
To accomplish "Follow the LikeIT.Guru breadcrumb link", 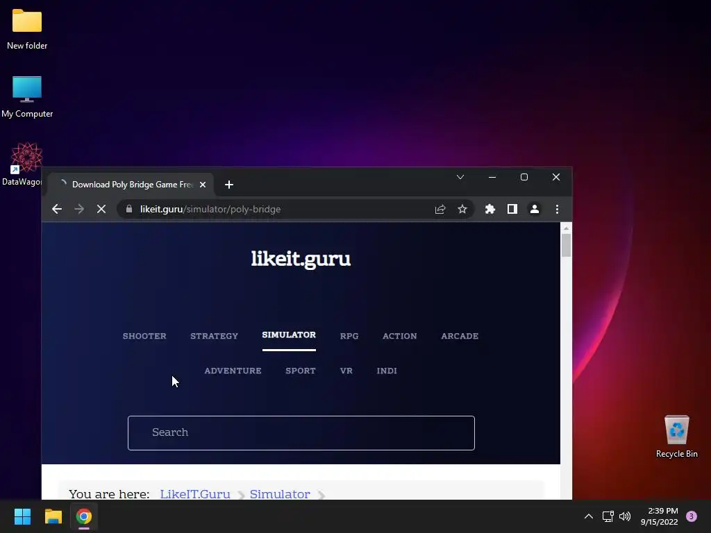I will [x=195, y=493].
